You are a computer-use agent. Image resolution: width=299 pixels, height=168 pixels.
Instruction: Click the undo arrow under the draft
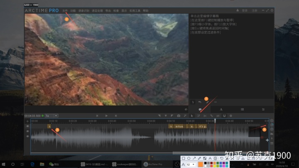point(200,102)
